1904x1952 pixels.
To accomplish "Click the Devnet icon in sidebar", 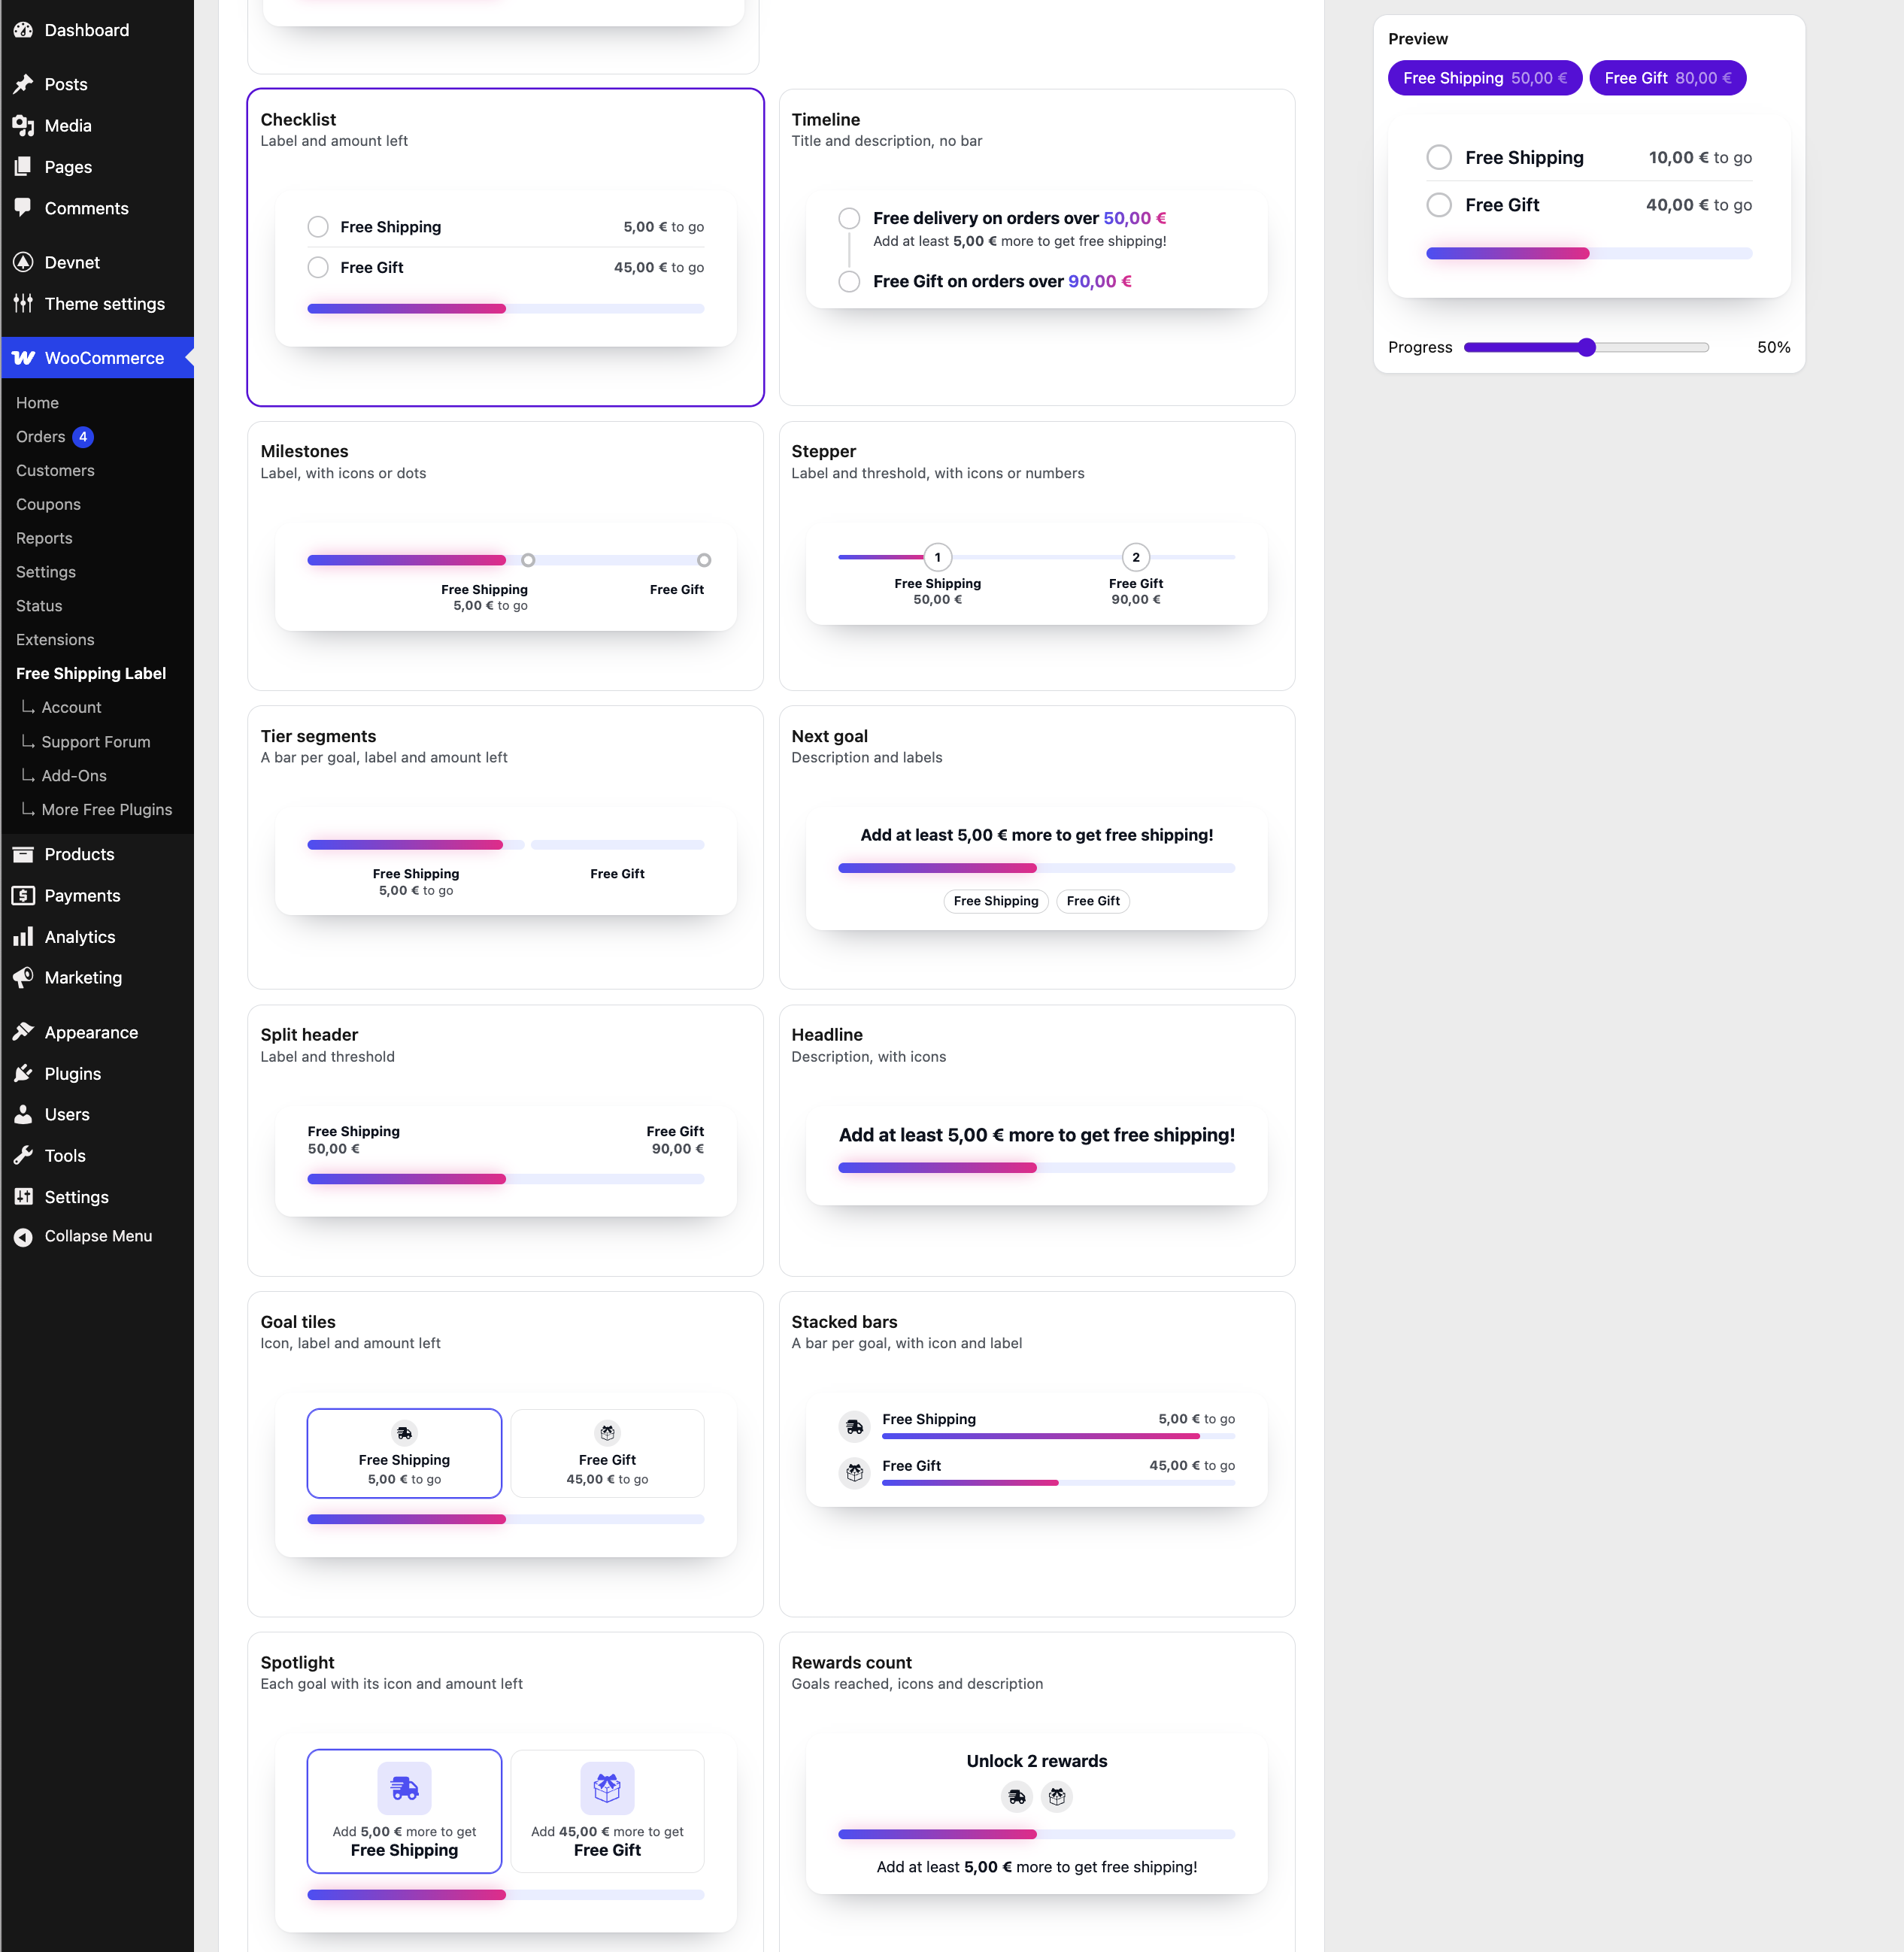I will tap(23, 263).
